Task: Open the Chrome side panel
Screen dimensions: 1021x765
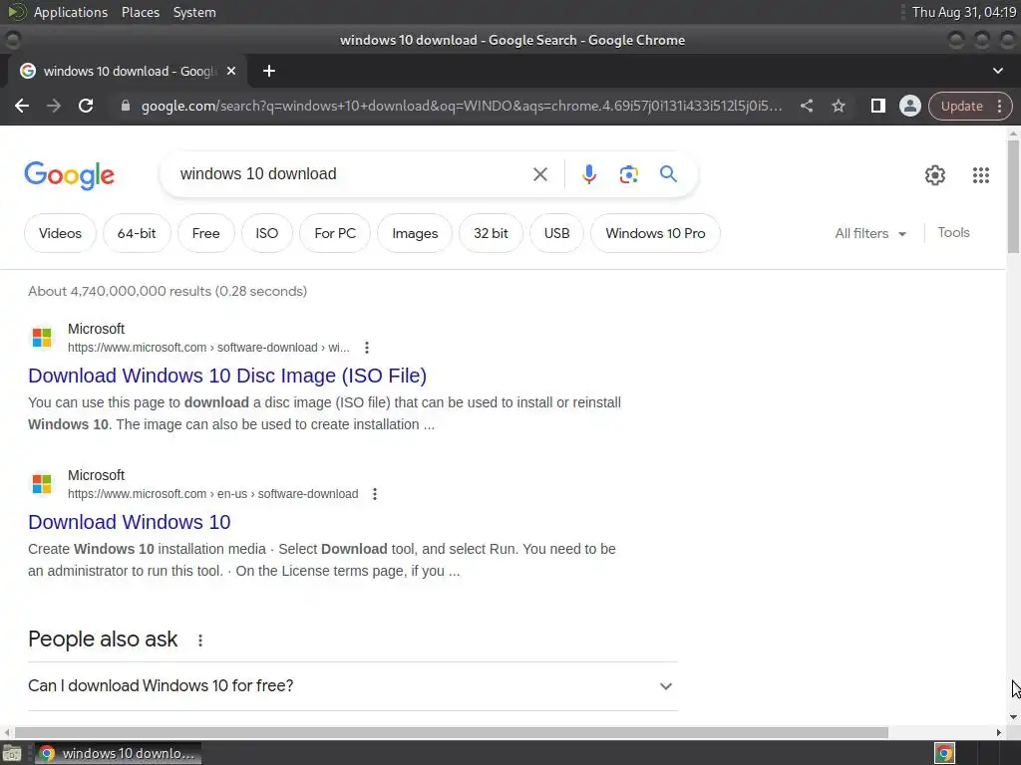Action: pyautogui.click(x=877, y=106)
